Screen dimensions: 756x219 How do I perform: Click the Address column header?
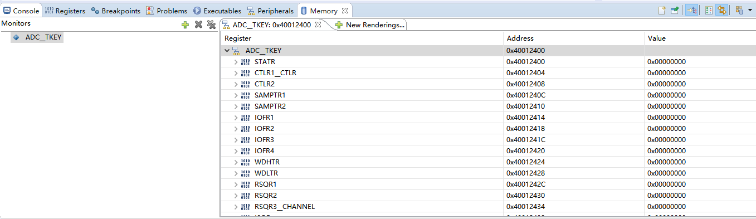point(574,38)
